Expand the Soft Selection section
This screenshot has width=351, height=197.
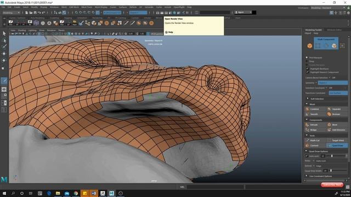coord(308,99)
